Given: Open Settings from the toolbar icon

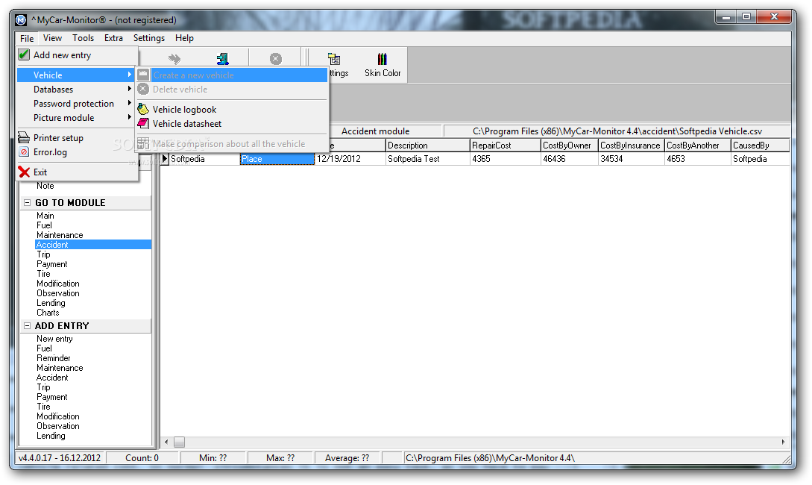Looking at the screenshot, I should point(334,59).
